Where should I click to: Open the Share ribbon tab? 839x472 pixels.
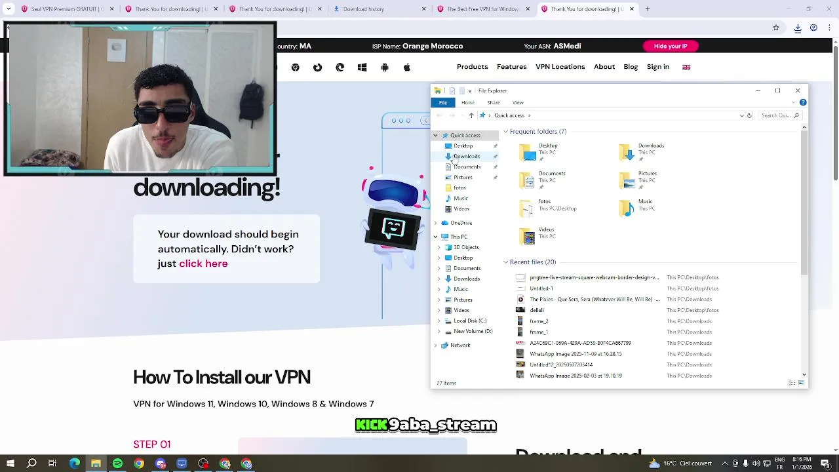point(494,102)
